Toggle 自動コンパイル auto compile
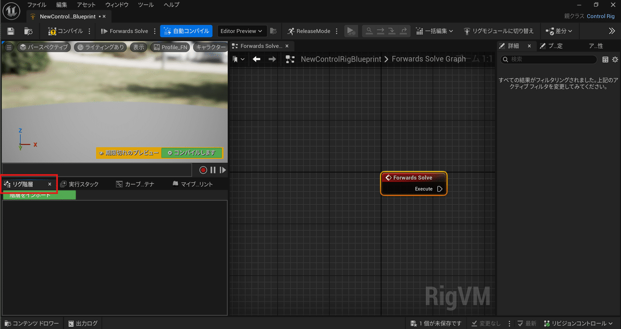The image size is (621, 329). [186, 31]
